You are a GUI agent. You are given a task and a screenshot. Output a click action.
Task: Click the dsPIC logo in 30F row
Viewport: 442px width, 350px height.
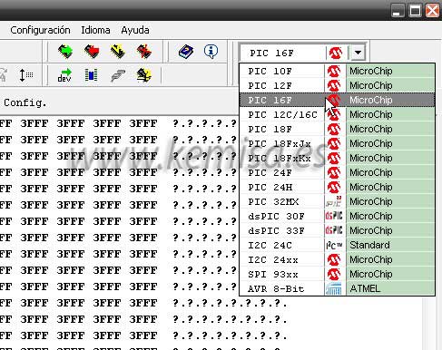[x=334, y=216]
